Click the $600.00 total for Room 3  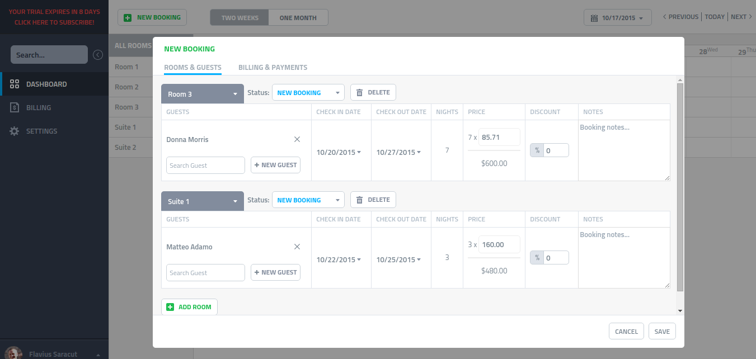pyautogui.click(x=494, y=163)
